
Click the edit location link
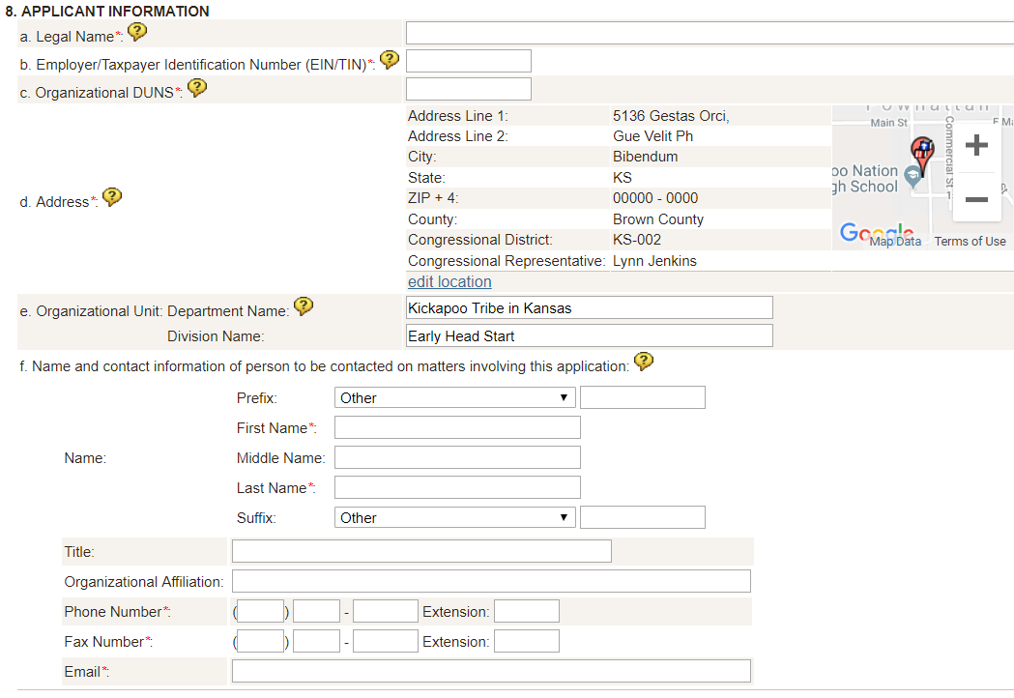(449, 282)
